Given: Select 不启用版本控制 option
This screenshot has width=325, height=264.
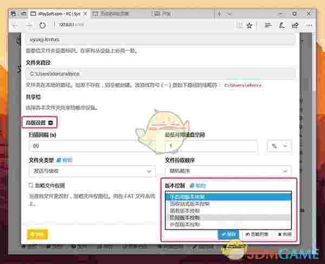Looking at the screenshot, I should [x=228, y=197].
